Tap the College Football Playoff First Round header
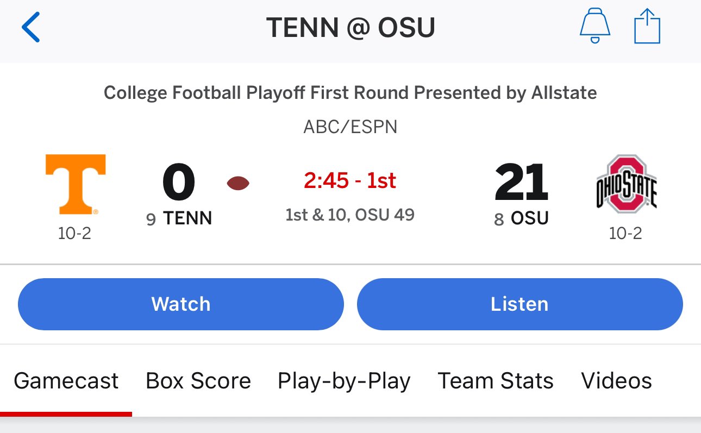This screenshot has height=433, width=701. tap(351, 93)
